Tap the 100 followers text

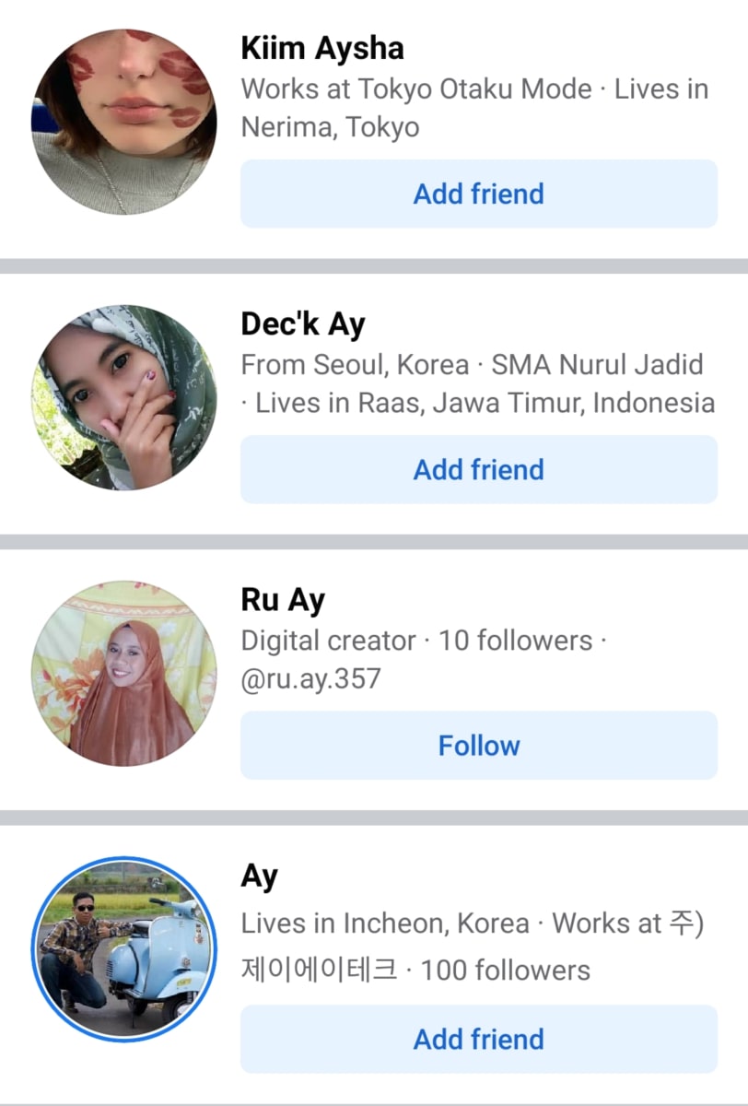pyautogui.click(x=506, y=971)
